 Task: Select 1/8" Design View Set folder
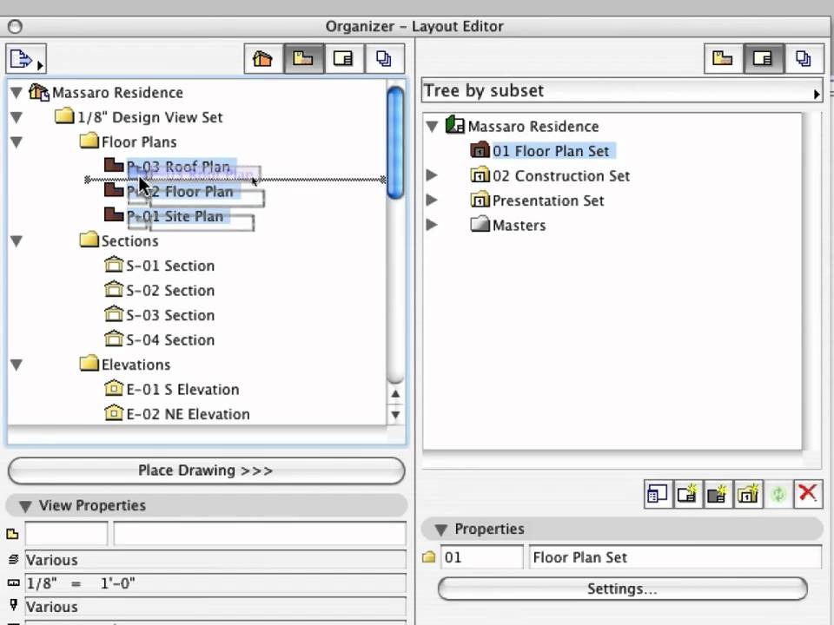[139, 117]
